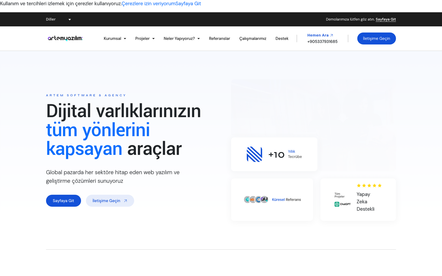
Task: Click the ARTEM SOFTWARE & AGENCY tagline
Action: pyautogui.click(x=86, y=95)
